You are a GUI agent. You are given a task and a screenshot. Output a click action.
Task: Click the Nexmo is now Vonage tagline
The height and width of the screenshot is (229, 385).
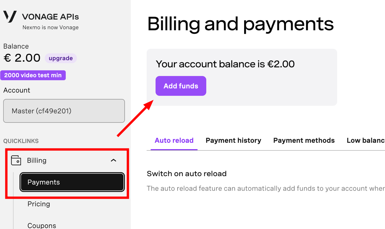(x=51, y=28)
